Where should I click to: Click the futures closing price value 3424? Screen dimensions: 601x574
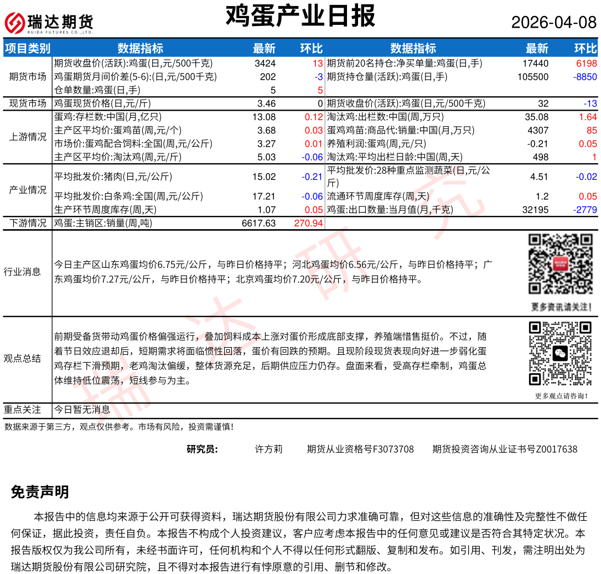click(x=265, y=63)
